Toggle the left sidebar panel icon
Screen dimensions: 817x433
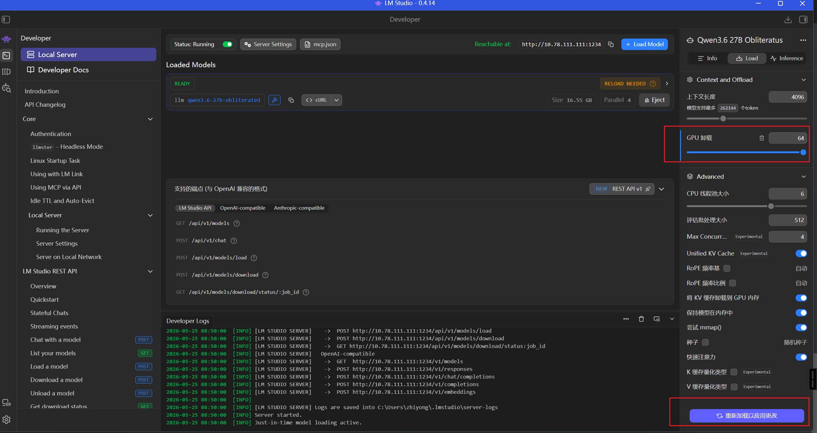[6, 19]
